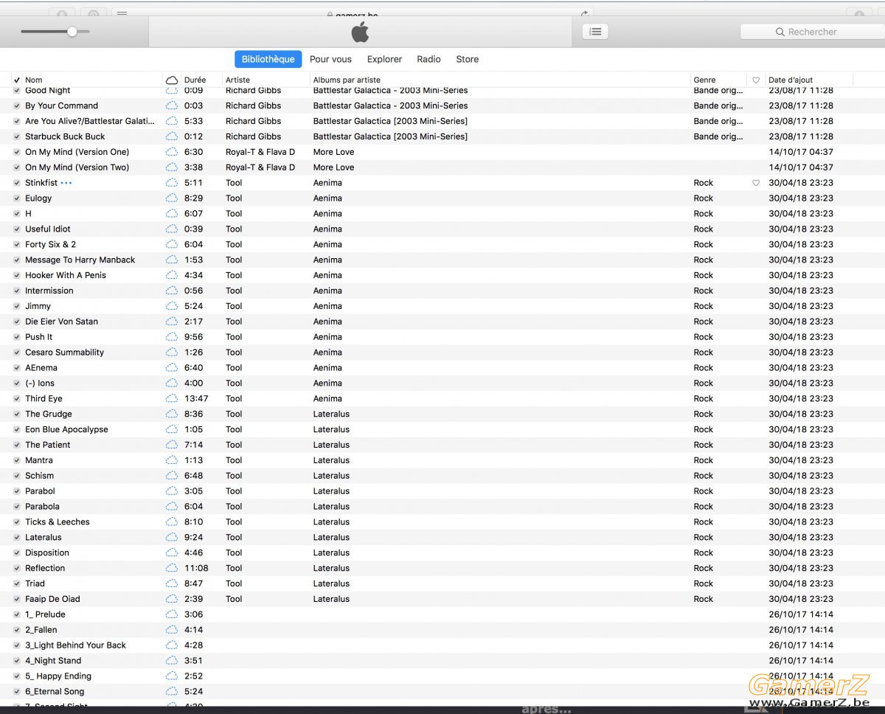Click the cloud icon next to 4_Night Stand
The width and height of the screenshot is (885, 714).
coord(172,661)
